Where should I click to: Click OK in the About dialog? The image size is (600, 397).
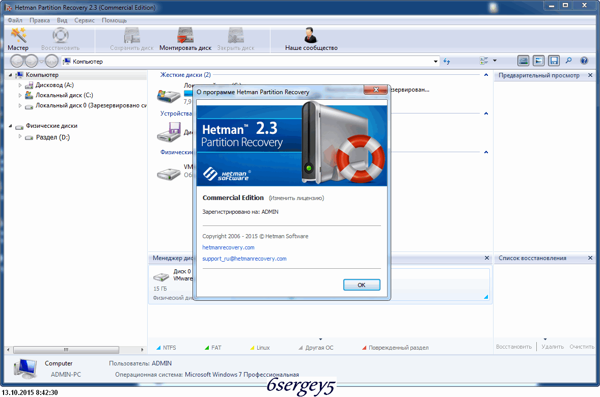point(362,285)
